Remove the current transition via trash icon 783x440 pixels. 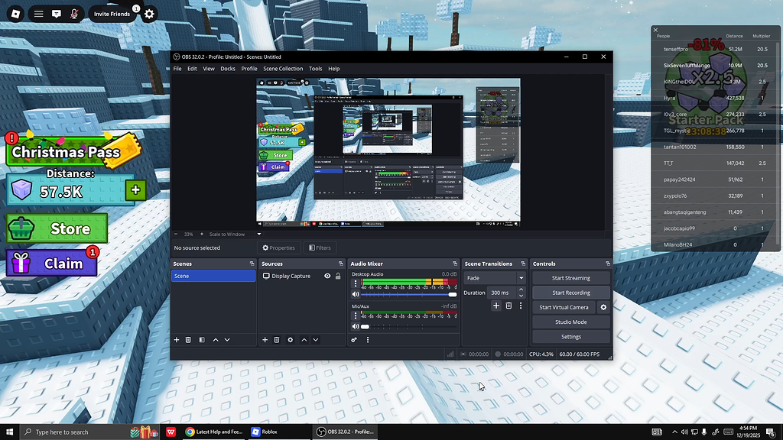pyautogui.click(x=508, y=306)
